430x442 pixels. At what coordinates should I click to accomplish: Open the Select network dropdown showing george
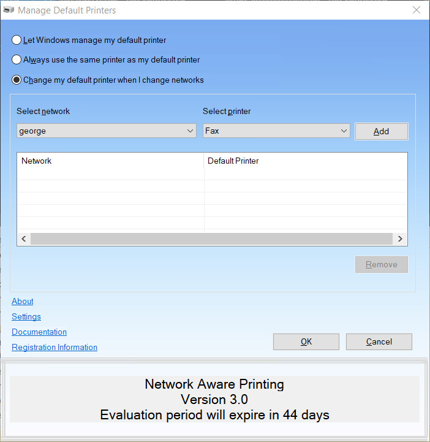click(107, 131)
